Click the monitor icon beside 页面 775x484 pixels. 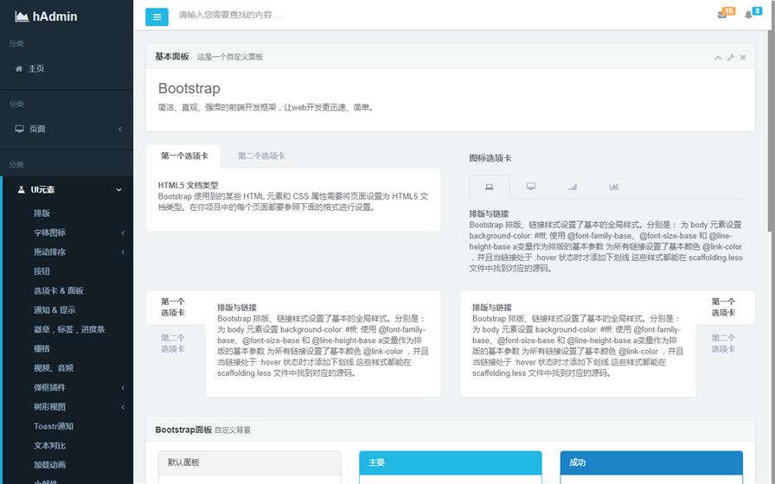19,129
